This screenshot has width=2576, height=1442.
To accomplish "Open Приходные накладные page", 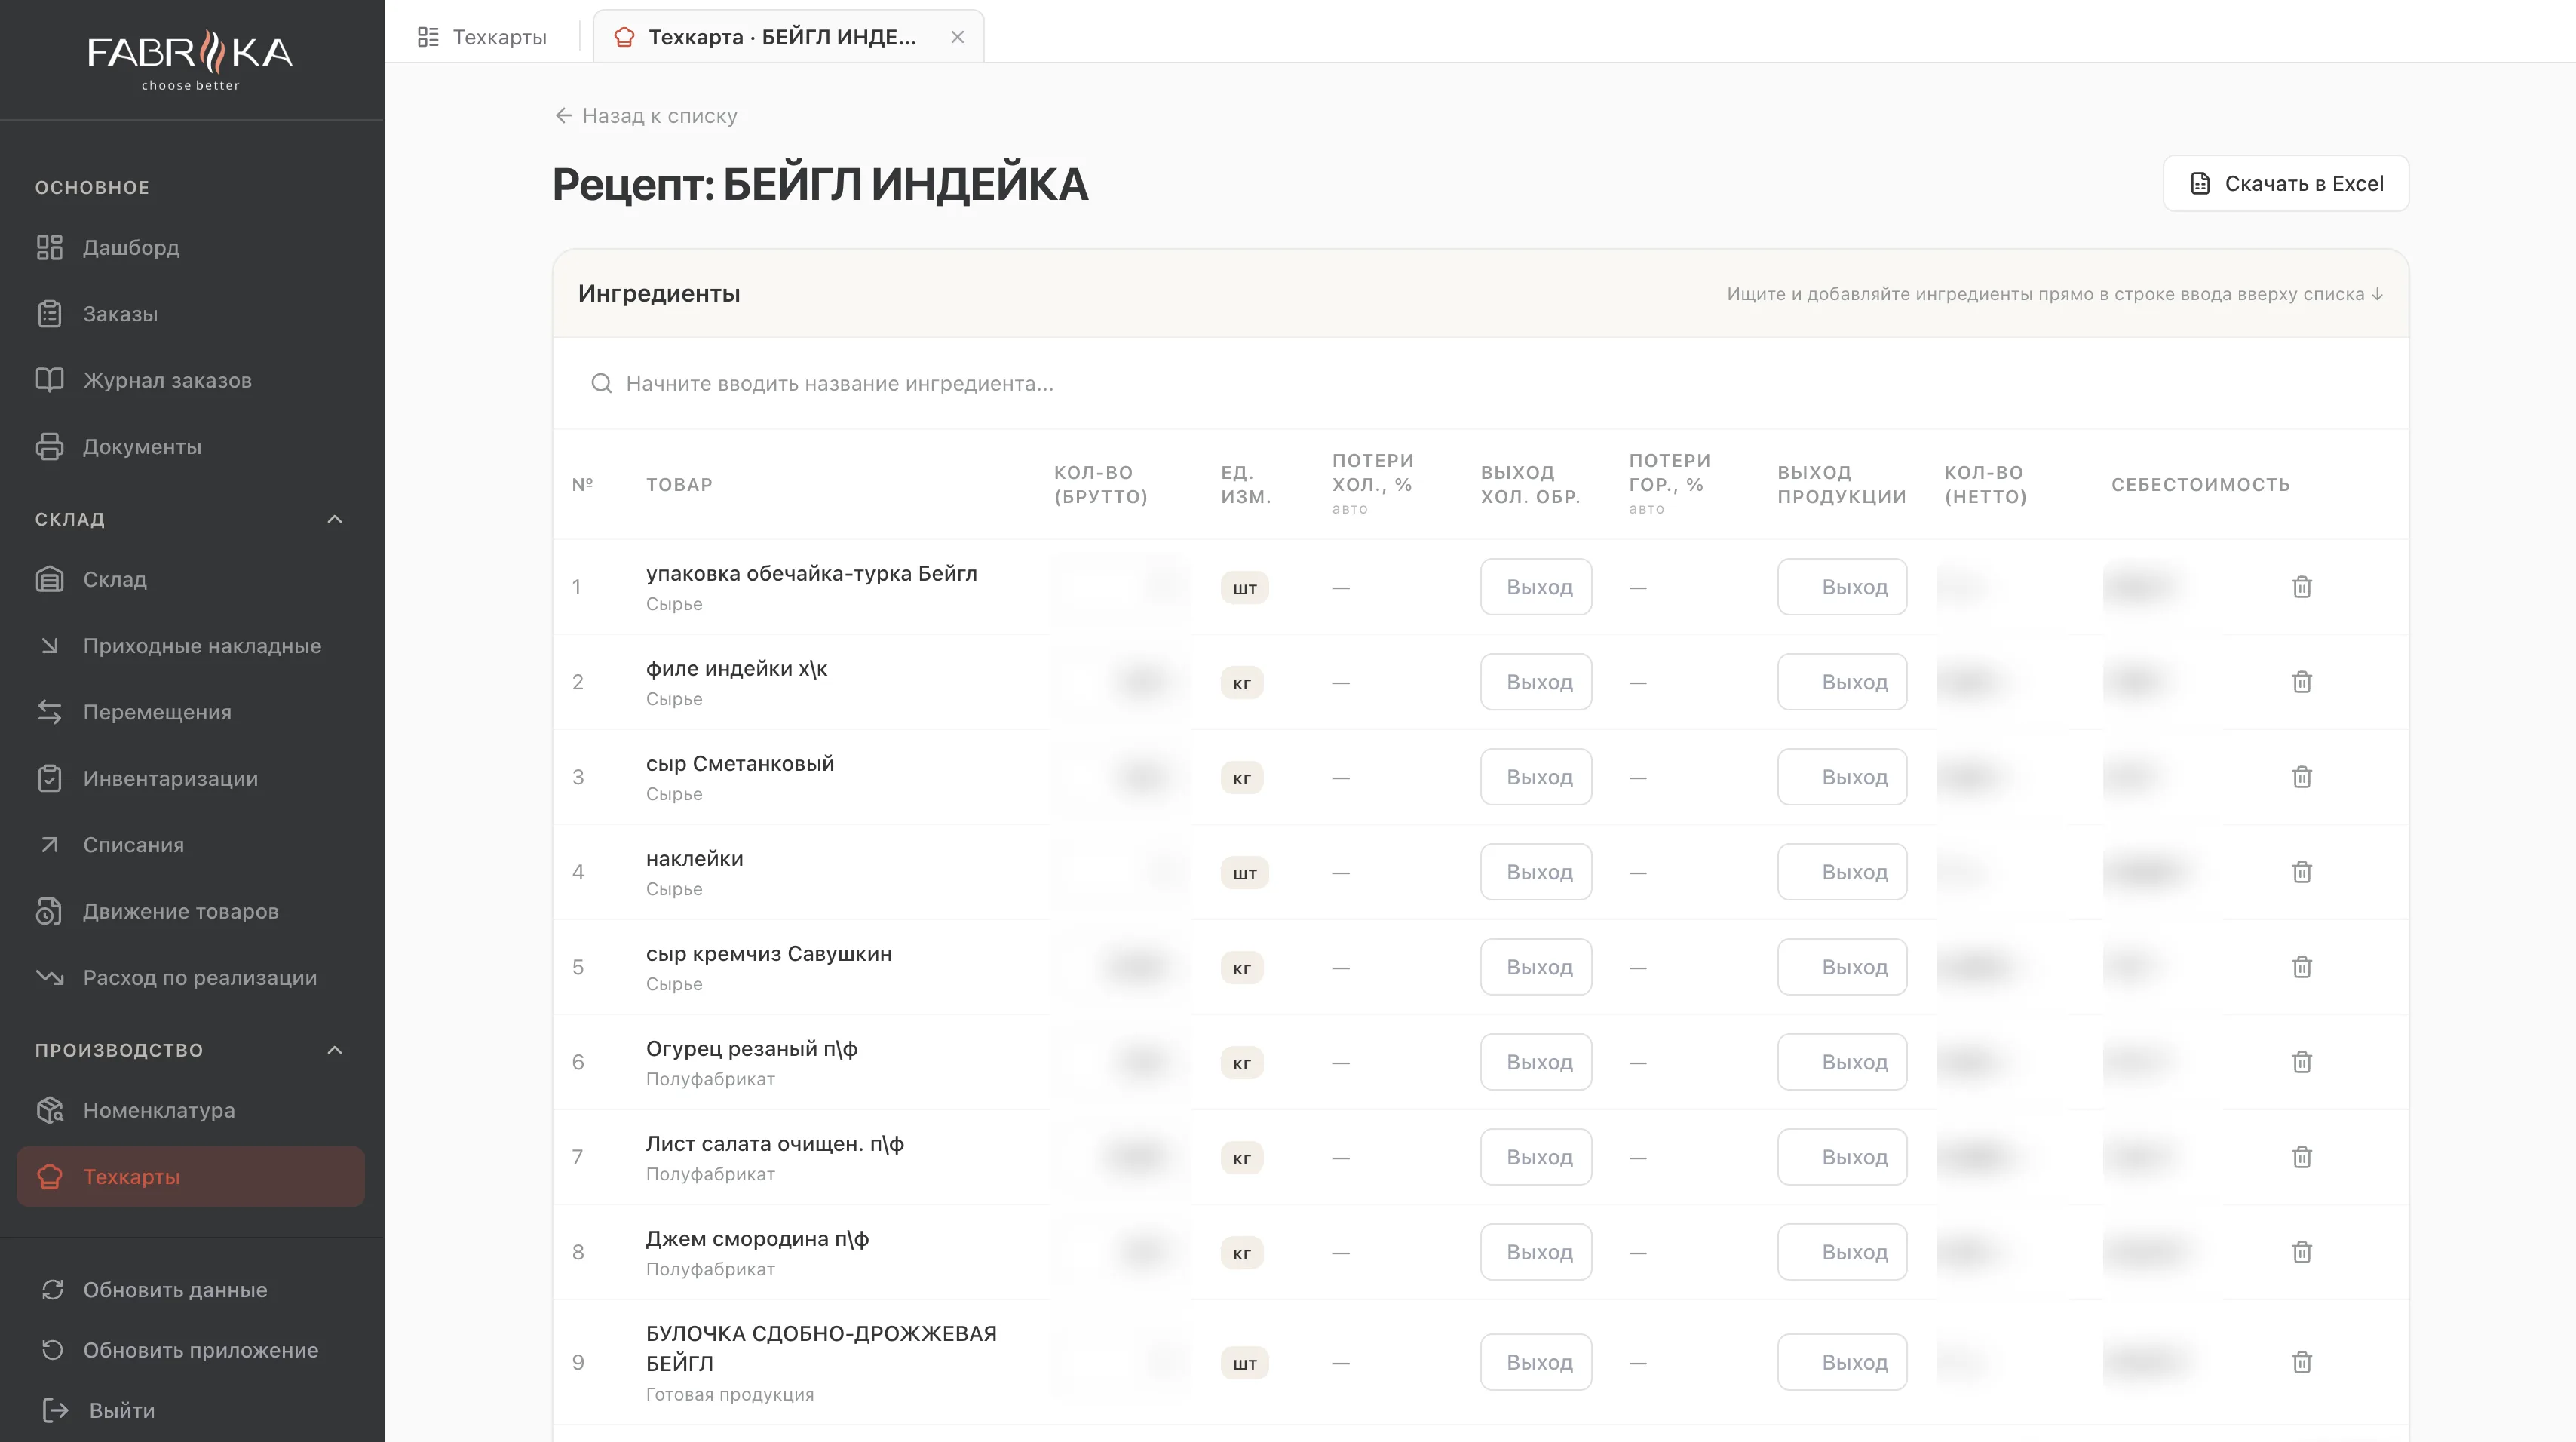I will (x=190, y=646).
